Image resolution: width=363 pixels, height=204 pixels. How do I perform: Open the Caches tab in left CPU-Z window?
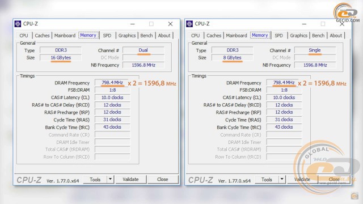[42, 36]
